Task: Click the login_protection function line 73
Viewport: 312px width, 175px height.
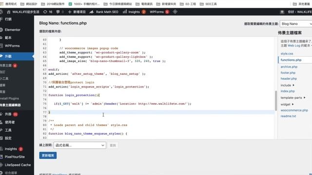Action: [74, 95]
